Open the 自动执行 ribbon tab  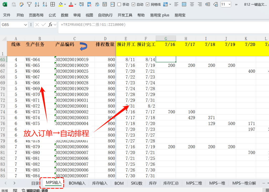(x=105, y=15)
